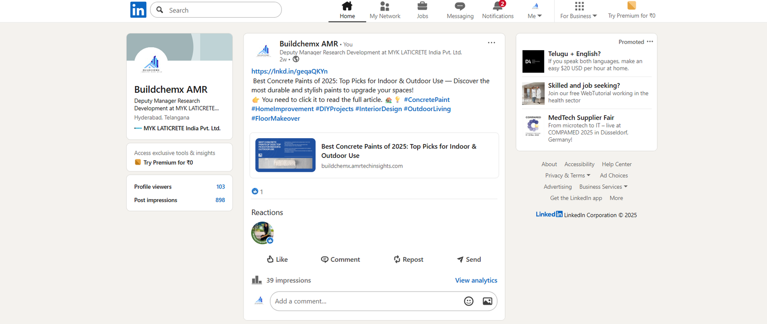Viewport: 767px width, 324px height.
Task: Click Try Premium for ₹0 in navbar
Action: tap(631, 11)
